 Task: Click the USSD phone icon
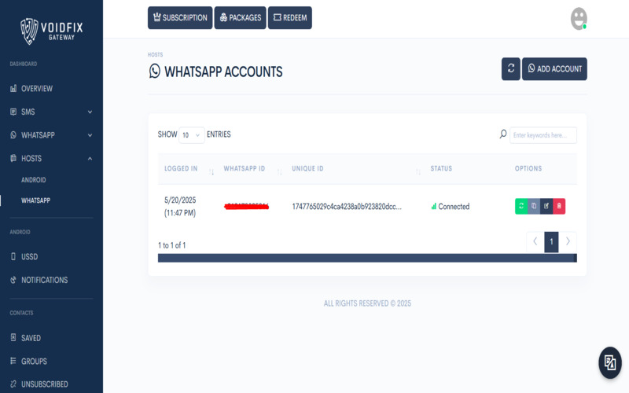13,256
